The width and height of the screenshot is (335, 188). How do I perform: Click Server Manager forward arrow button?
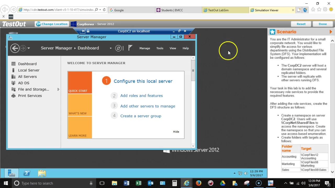pyautogui.click(x=23, y=48)
